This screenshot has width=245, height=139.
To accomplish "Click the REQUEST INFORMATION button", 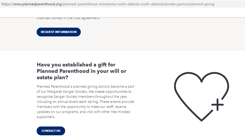I will [59, 32].
